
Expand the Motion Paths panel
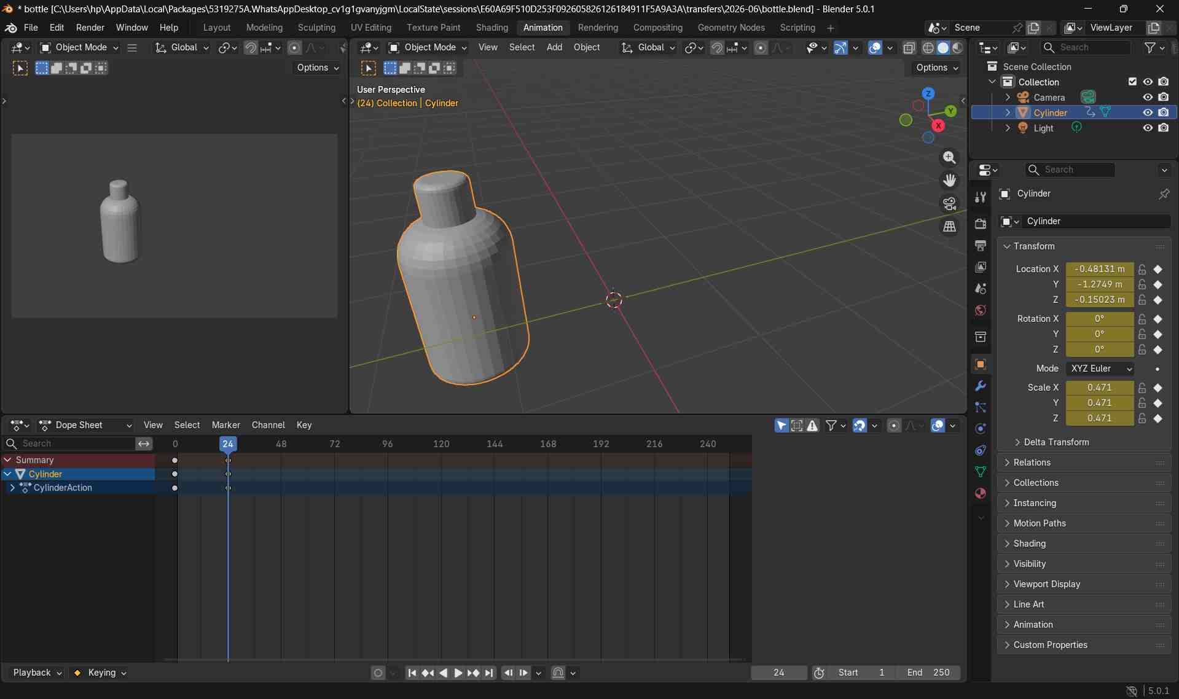point(1039,523)
